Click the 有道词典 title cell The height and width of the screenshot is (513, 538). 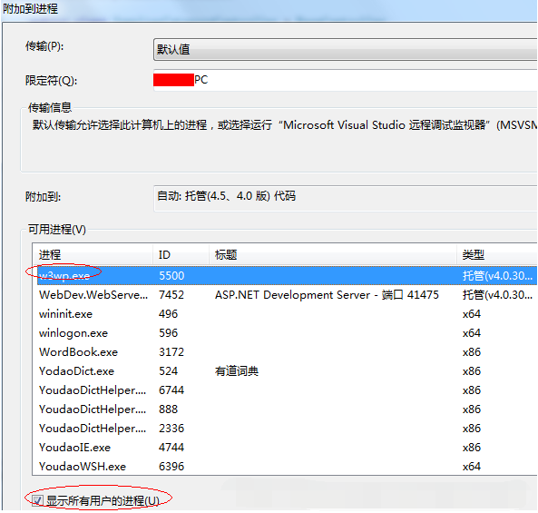[x=237, y=371]
